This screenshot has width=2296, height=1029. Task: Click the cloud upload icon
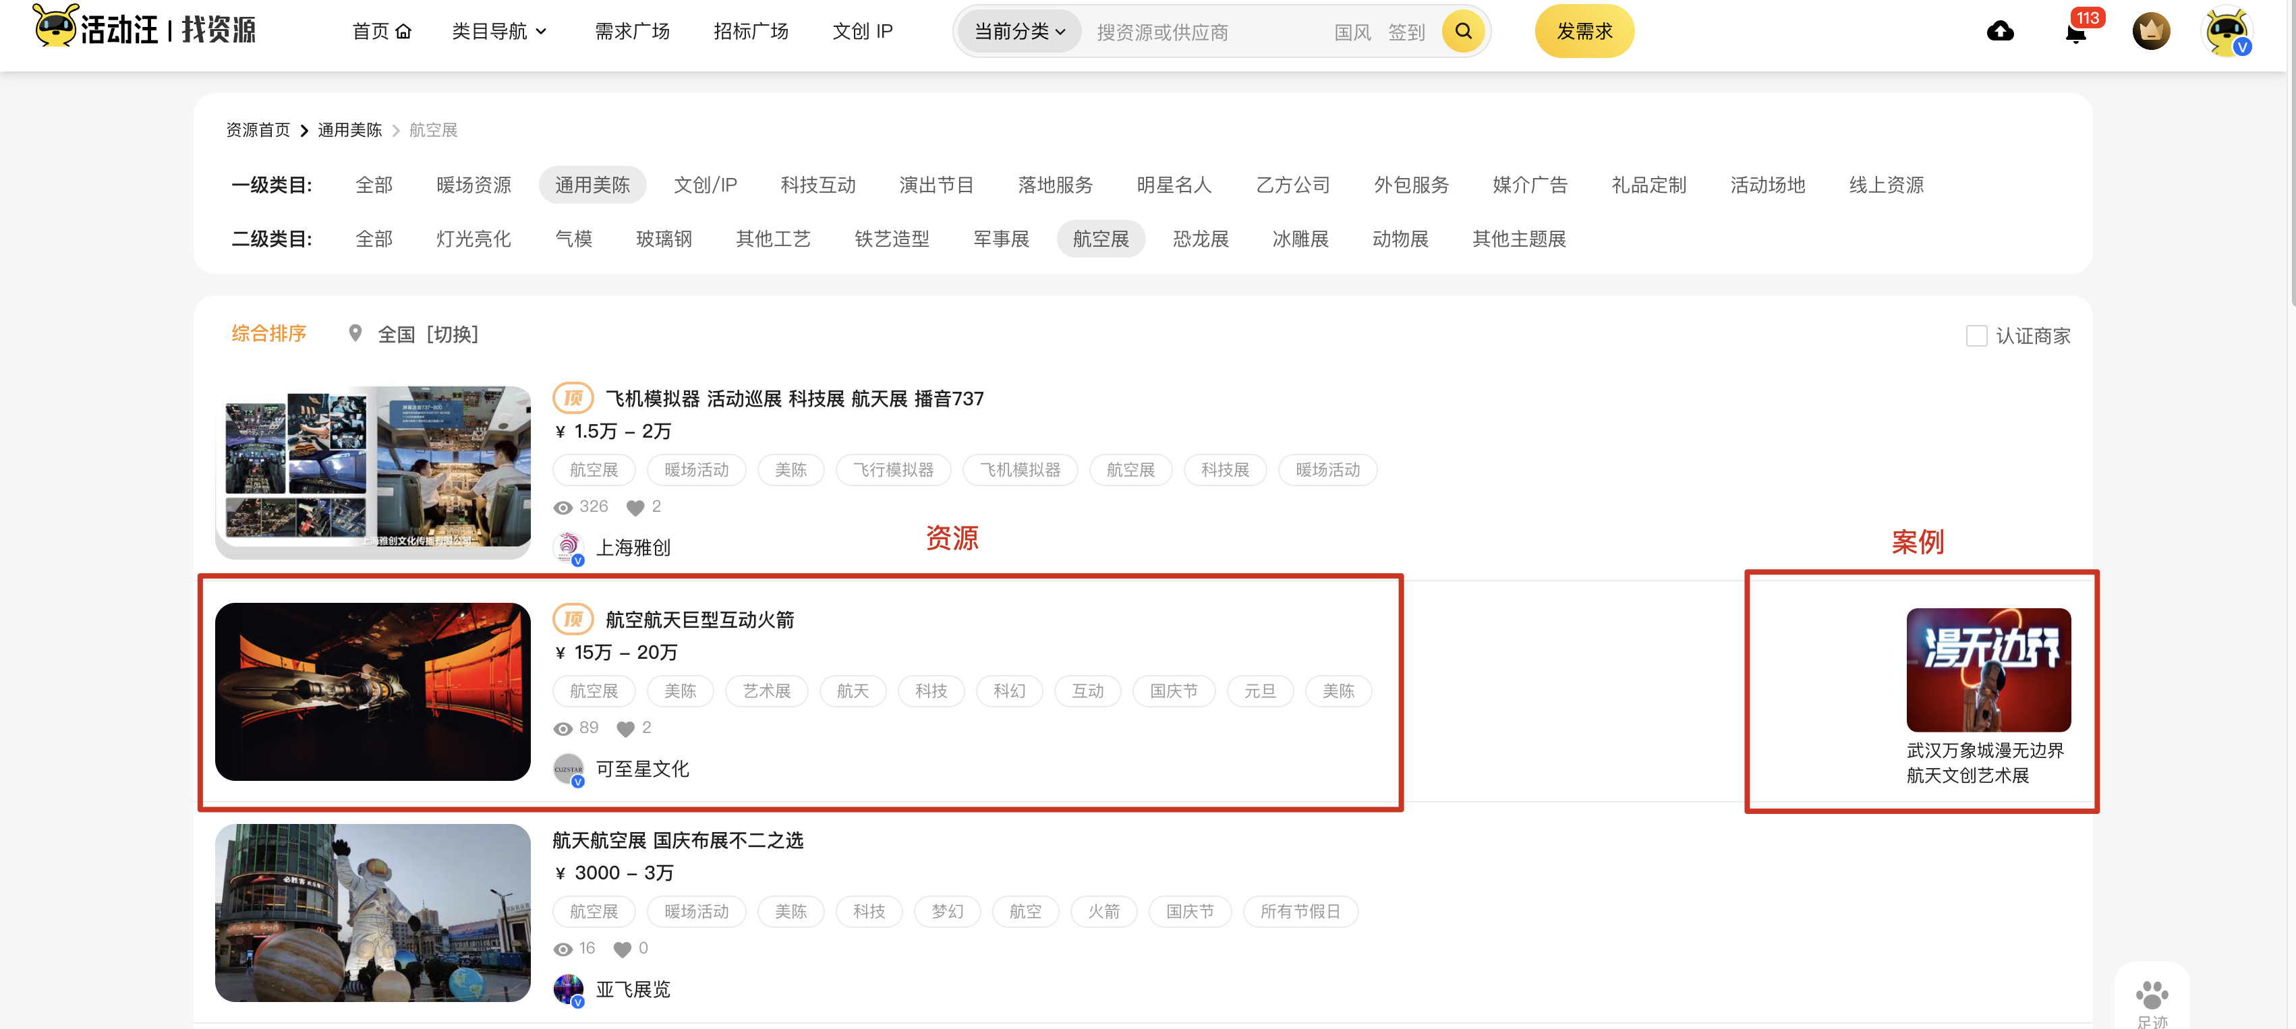point(2000,32)
